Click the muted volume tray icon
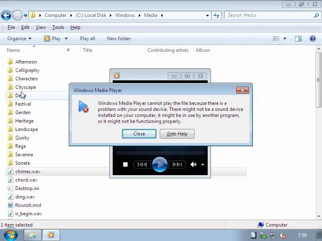The width and height of the screenshot is (322, 241). 283,235
